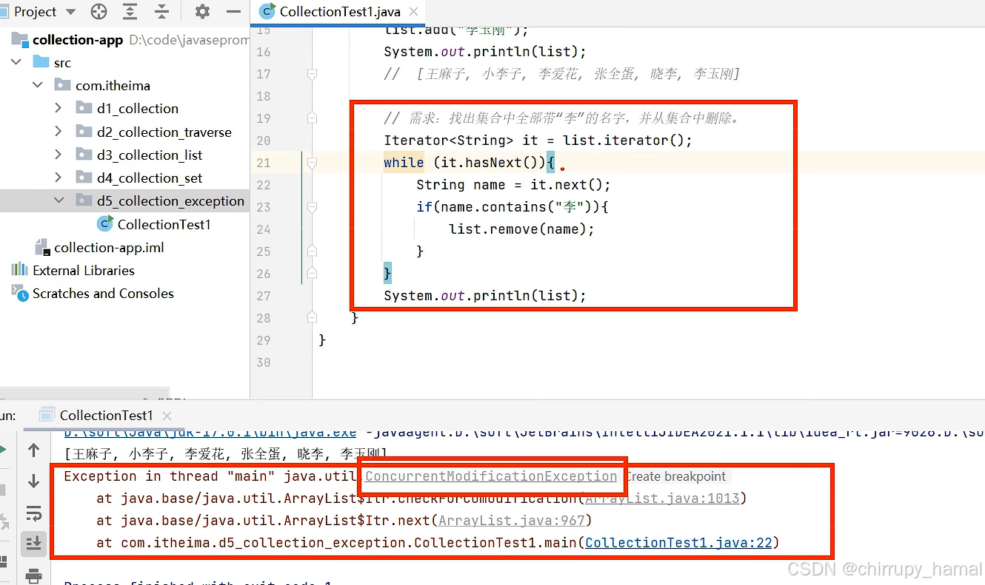Open CollectionTest1 class in project tree
The width and height of the screenshot is (985, 585).
pos(164,224)
